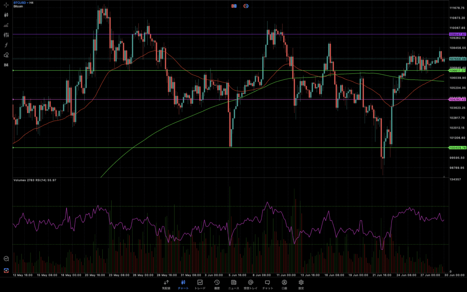Select the green 106617.27 price label
The image size is (467, 292).
[x=457, y=71]
